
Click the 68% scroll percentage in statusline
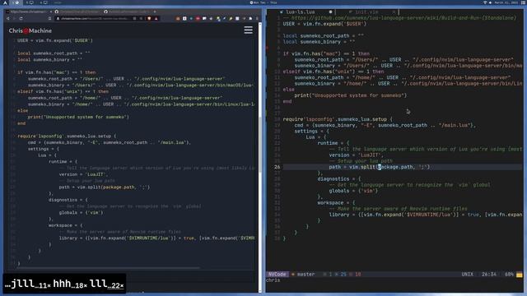tap(509, 274)
